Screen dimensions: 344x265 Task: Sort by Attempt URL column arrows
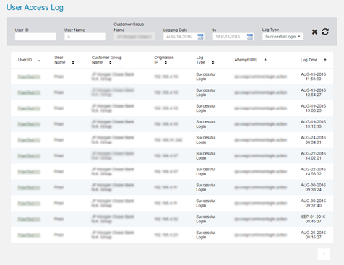(x=265, y=60)
